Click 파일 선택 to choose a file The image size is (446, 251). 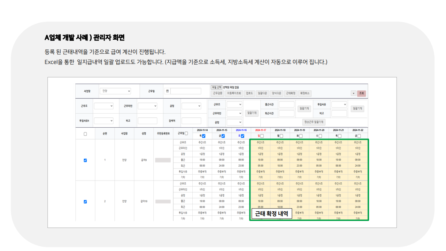pos(217,87)
